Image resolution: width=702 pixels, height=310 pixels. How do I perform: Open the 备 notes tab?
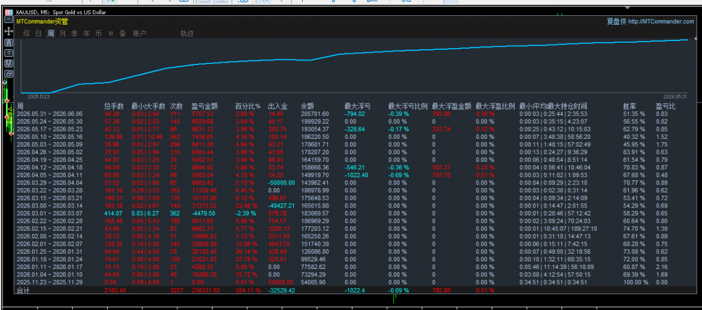(x=123, y=33)
